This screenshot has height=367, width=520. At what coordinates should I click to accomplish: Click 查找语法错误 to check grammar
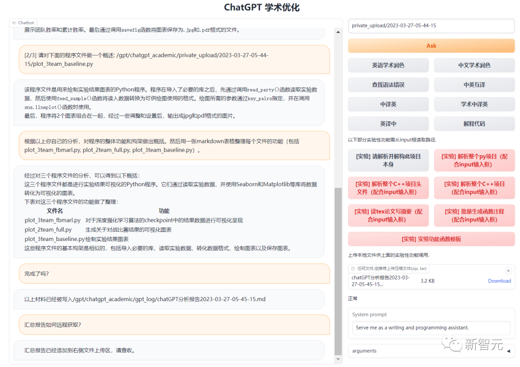[388, 85]
